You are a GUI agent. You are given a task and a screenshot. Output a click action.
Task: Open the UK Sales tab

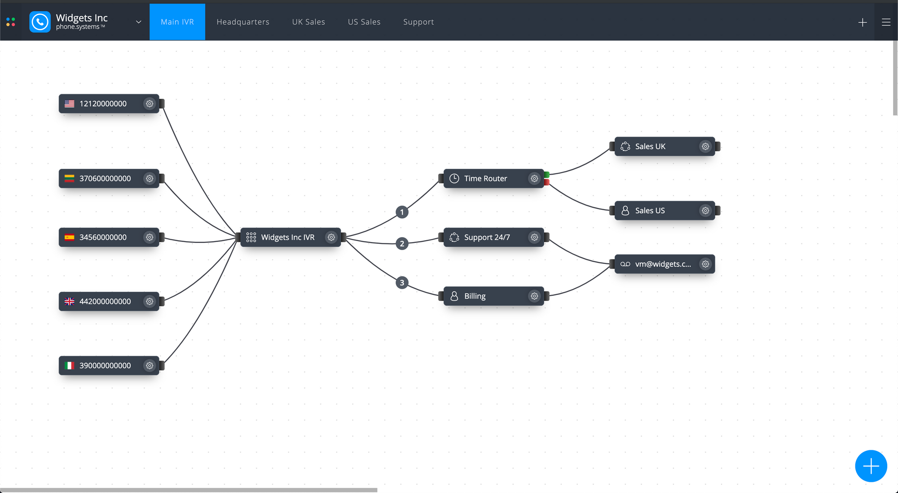308,22
